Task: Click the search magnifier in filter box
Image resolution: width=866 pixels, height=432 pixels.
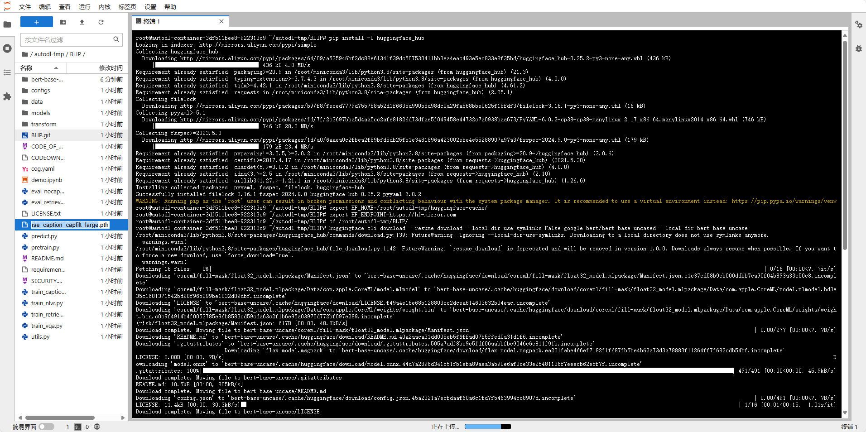Action: (116, 40)
